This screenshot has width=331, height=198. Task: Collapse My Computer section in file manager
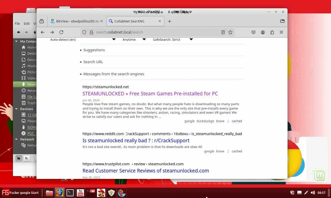point(17,41)
